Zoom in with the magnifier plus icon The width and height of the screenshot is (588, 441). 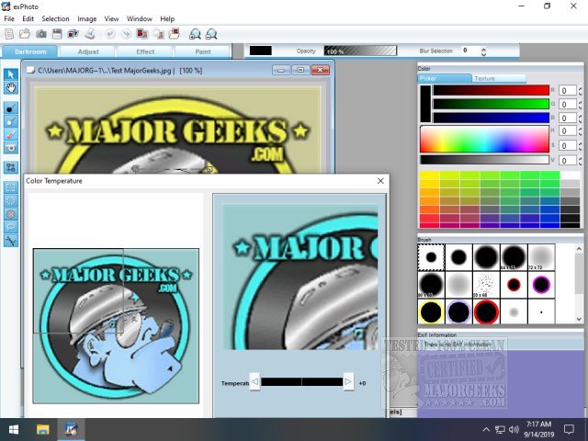tap(195, 34)
